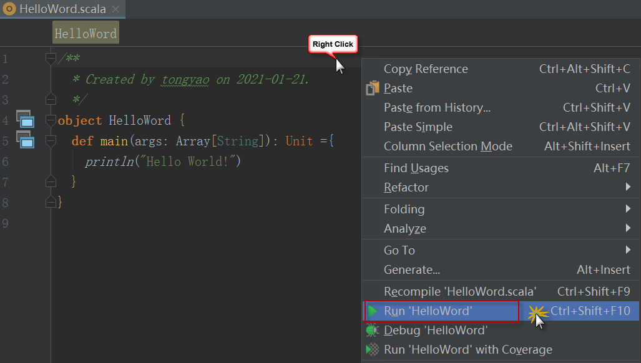Image resolution: width=641 pixels, height=363 pixels.
Task: Click the Debug bug icon
Action: click(x=373, y=331)
